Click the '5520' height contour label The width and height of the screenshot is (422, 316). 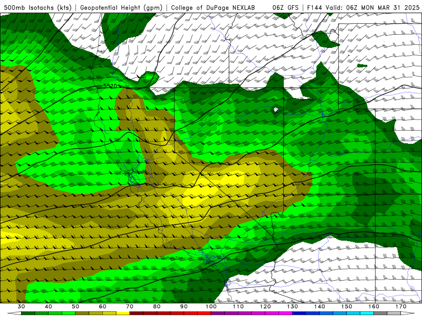110,86
